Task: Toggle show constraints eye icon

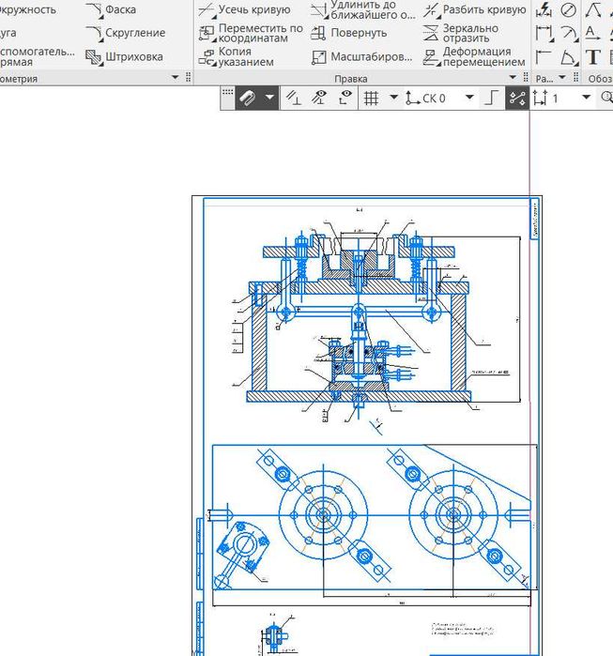Action: point(320,98)
